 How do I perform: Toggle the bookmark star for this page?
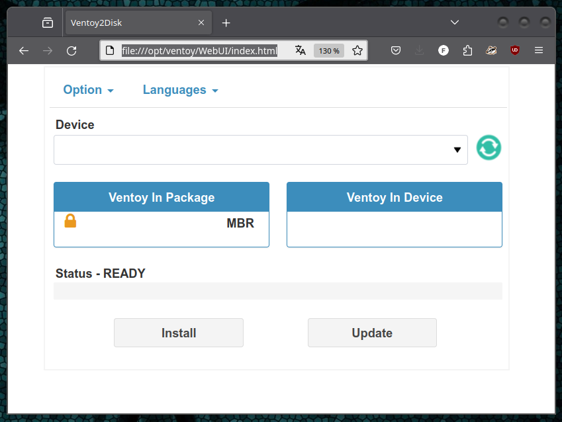point(357,50)
